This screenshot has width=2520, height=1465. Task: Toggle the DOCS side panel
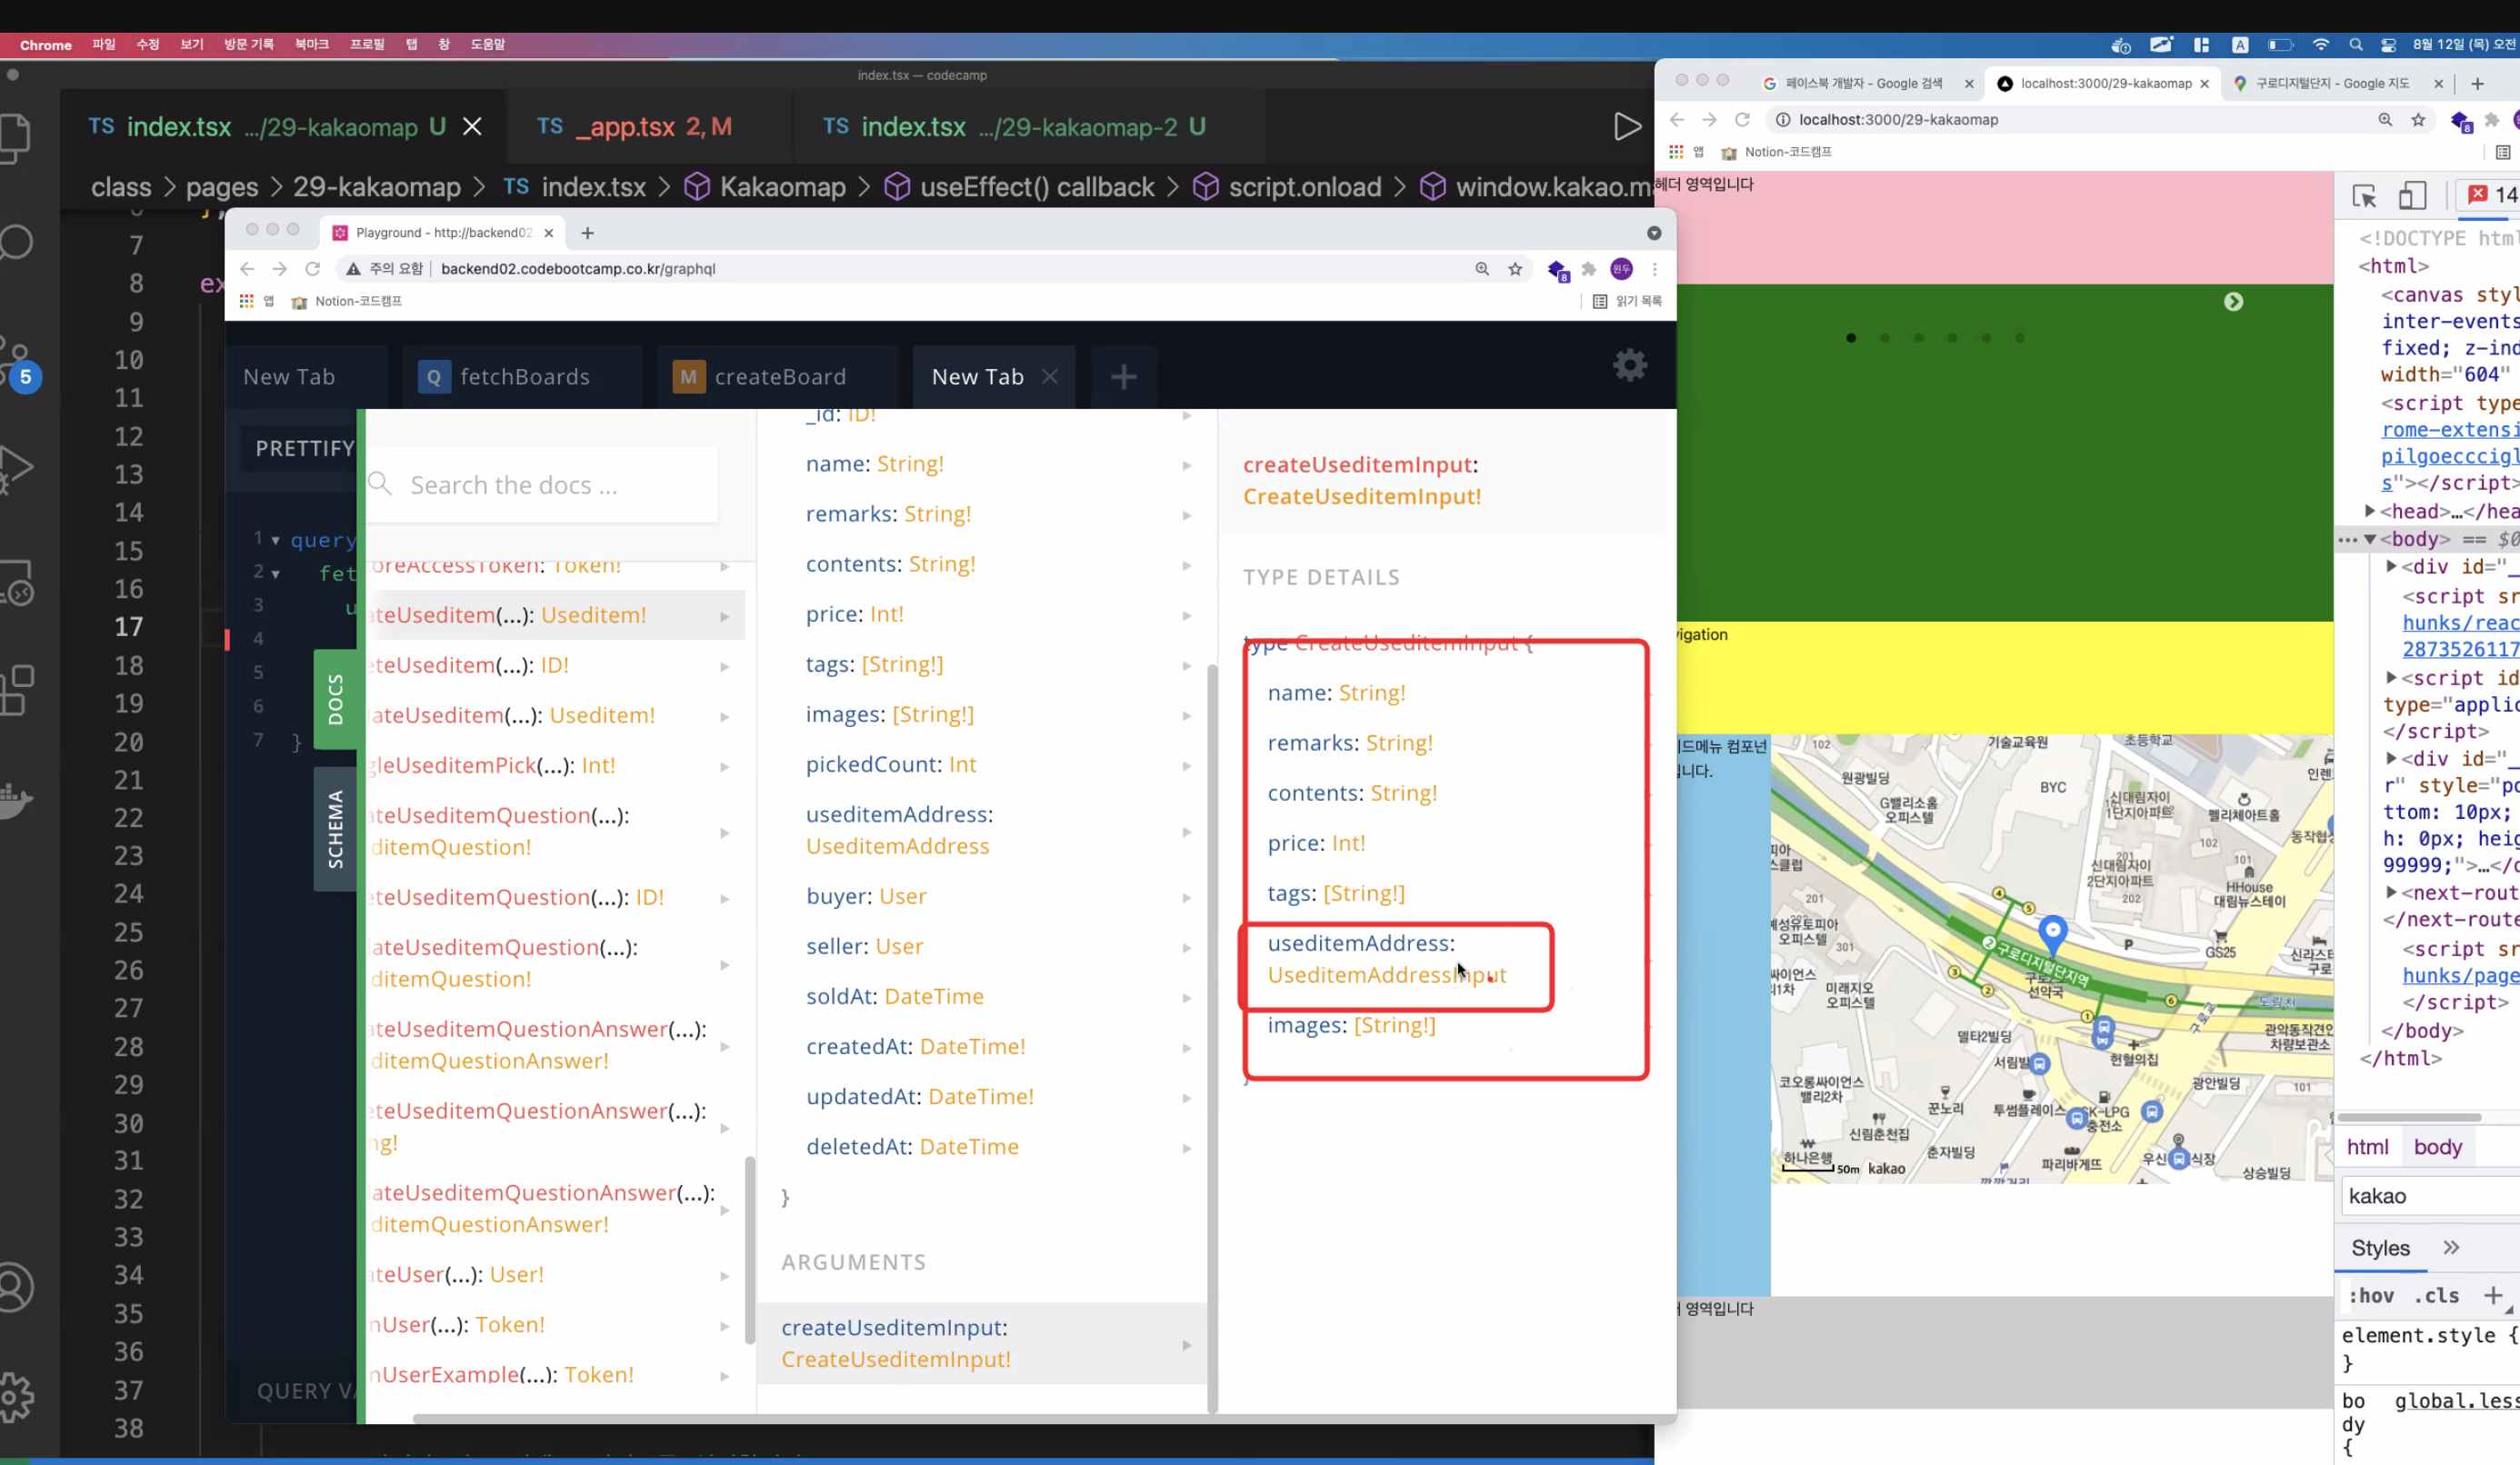(x=335, y=699)
